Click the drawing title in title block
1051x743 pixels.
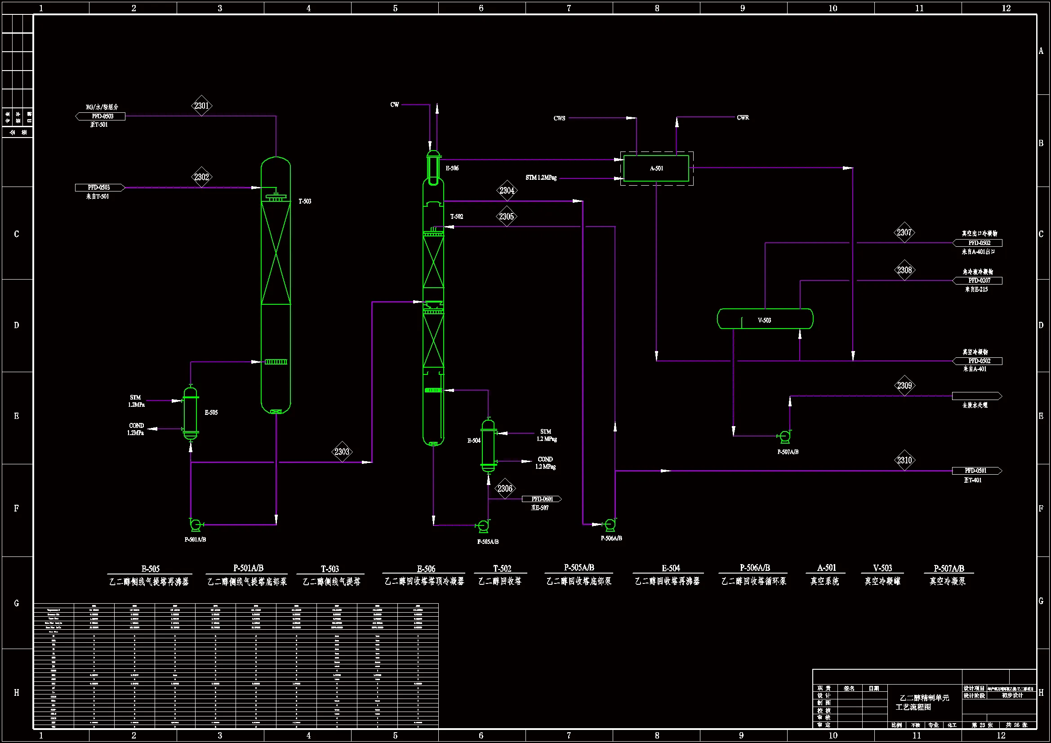pos(924,702)
